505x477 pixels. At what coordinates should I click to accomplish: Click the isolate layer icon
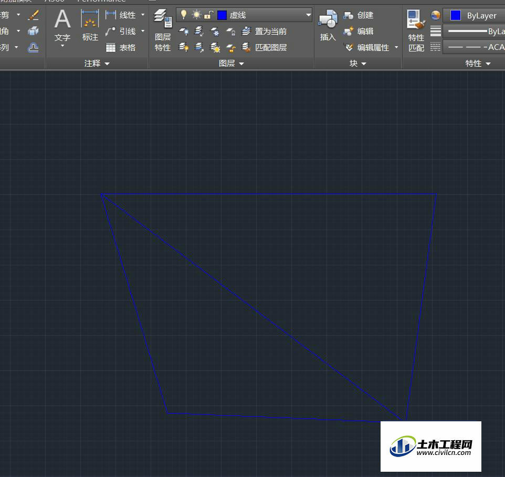point(199,32)
